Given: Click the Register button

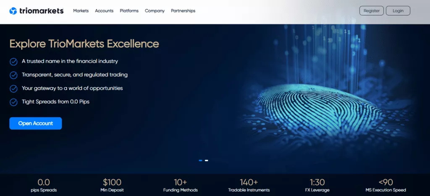Looking at the screenshot, I should 372,10.
